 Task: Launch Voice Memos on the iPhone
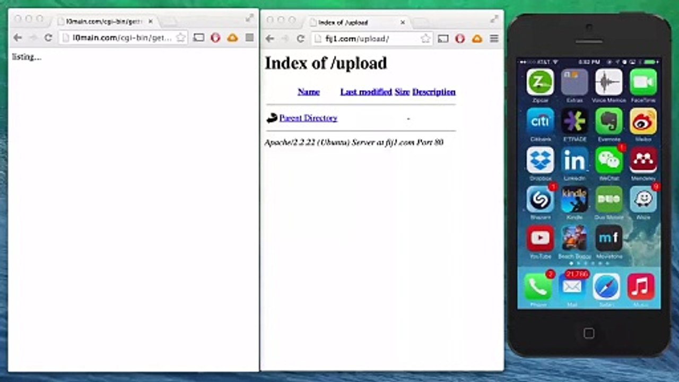click(x=608, y=82)
